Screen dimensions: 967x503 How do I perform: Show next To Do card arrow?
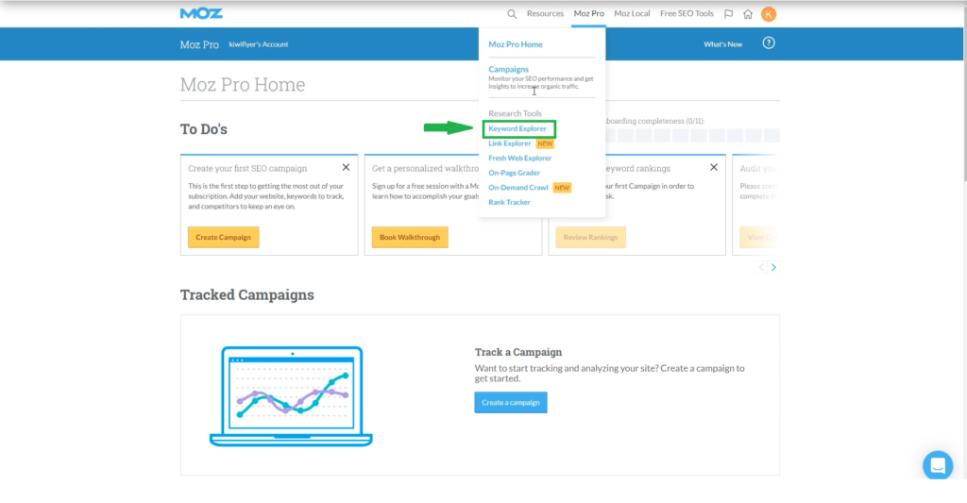[773, 267]
